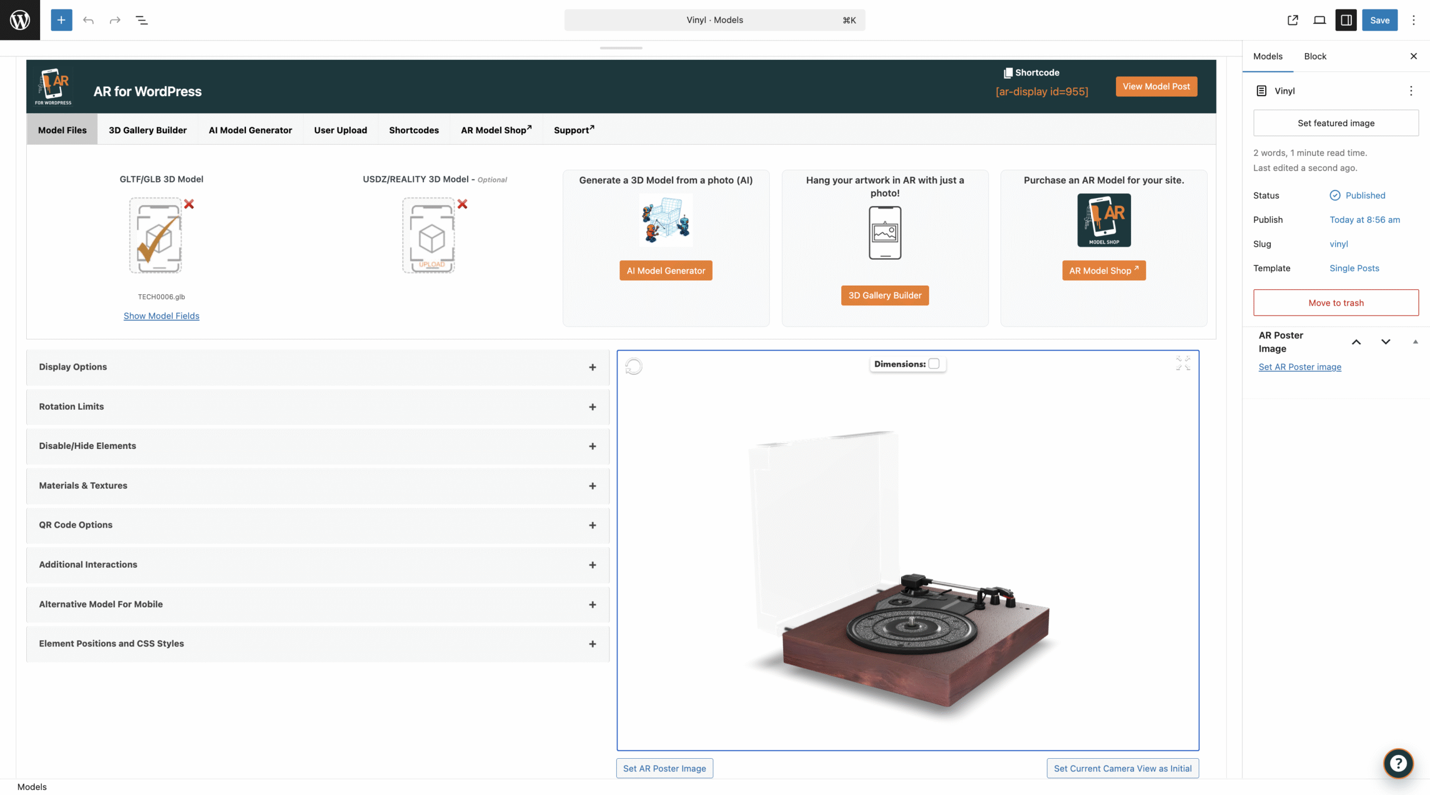Move AR Poster Image panel down
Image resolution: width=1430 pixels, height=795 pixels.
[x=1386, y=342]
